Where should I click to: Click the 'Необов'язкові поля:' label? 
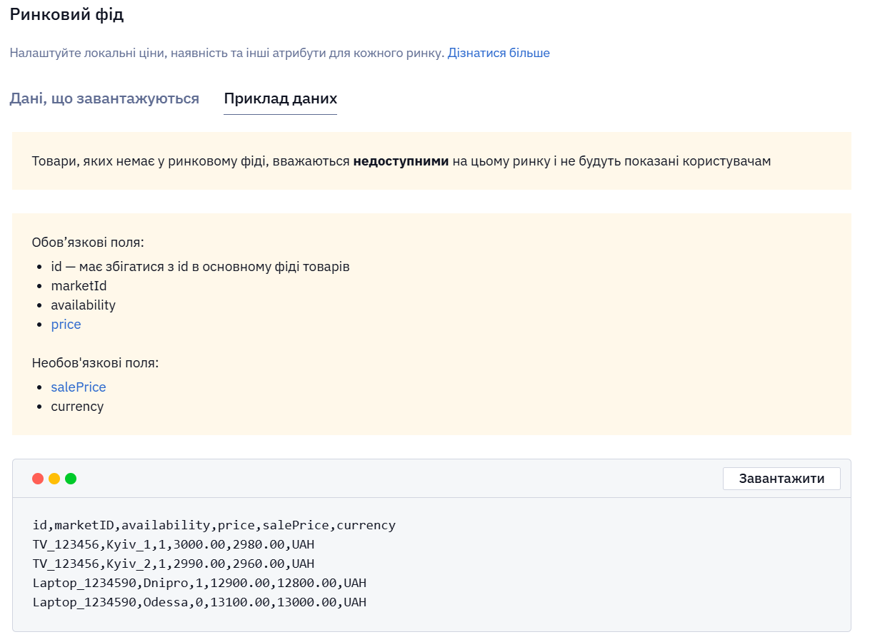click(95, 363)
